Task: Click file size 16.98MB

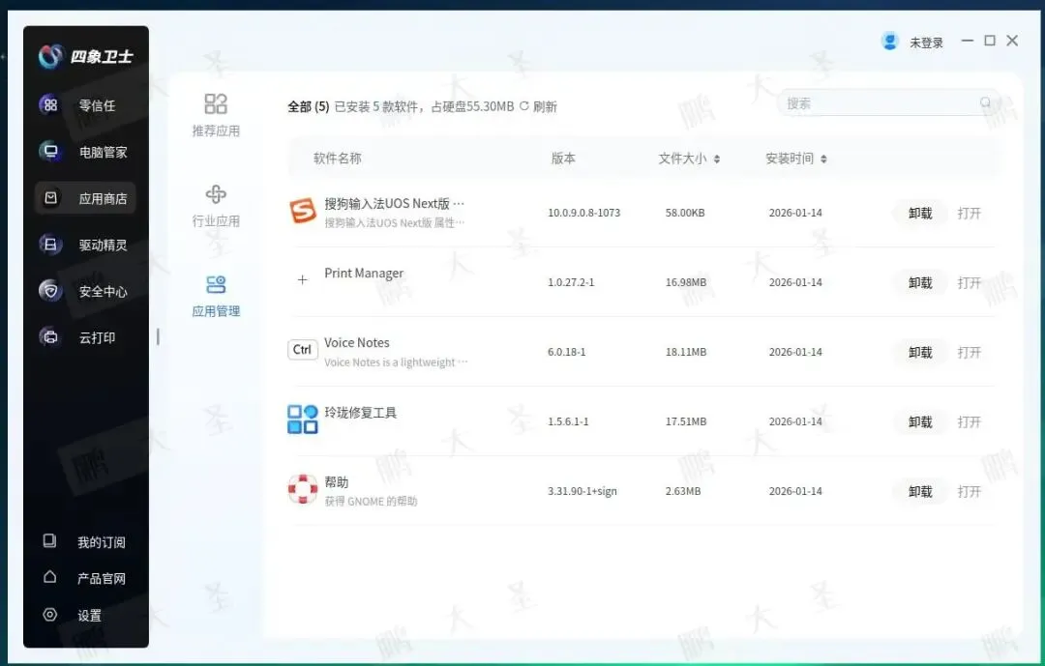Action: [686, 282]
